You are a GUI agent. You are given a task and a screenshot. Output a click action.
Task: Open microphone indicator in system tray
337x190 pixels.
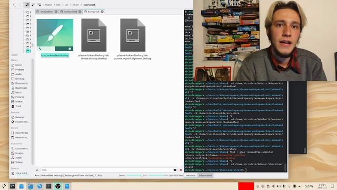(x=284, y=186)
